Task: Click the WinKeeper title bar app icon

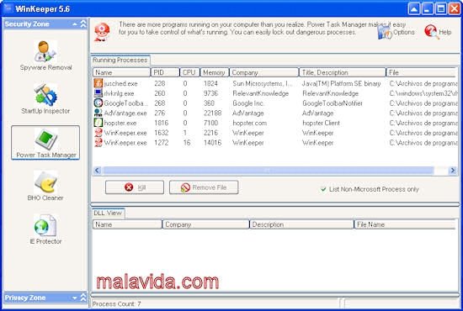Action: (8, 8)
